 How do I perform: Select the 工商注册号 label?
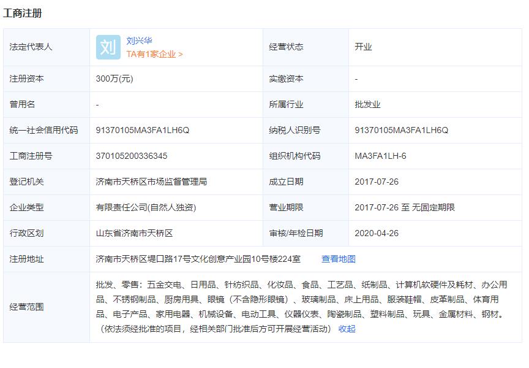click(x=31, y=156)
